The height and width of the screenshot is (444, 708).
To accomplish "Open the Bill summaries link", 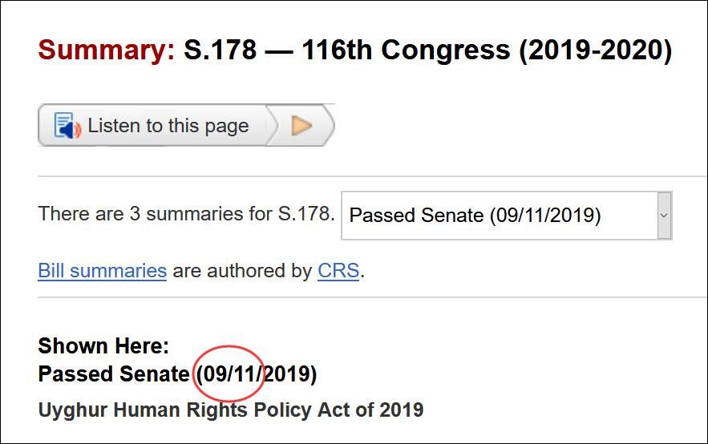I will click(x=102, y=271).
